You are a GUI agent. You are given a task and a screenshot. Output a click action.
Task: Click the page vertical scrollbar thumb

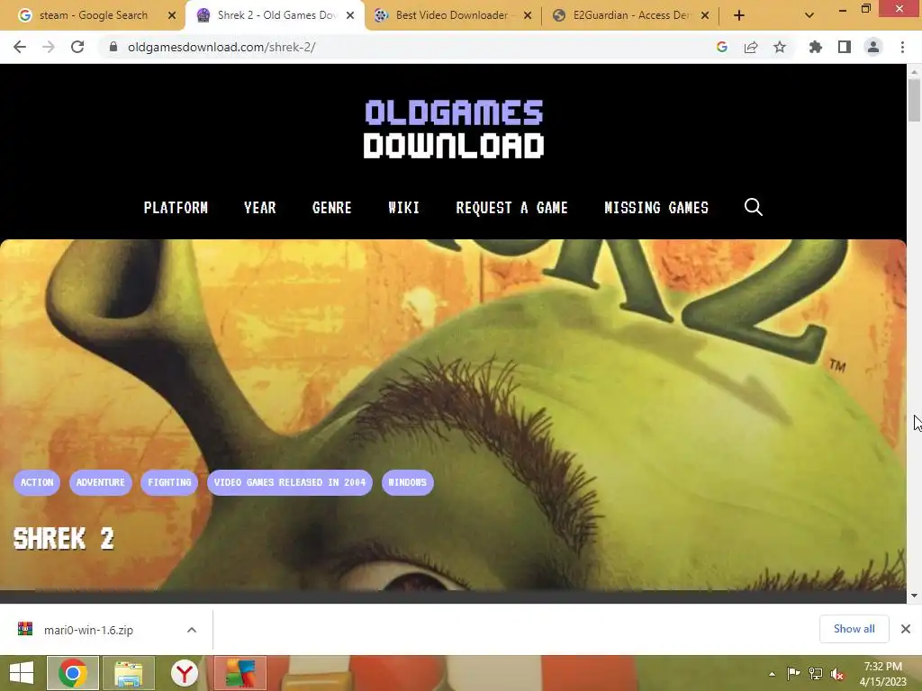pos(914,100)
